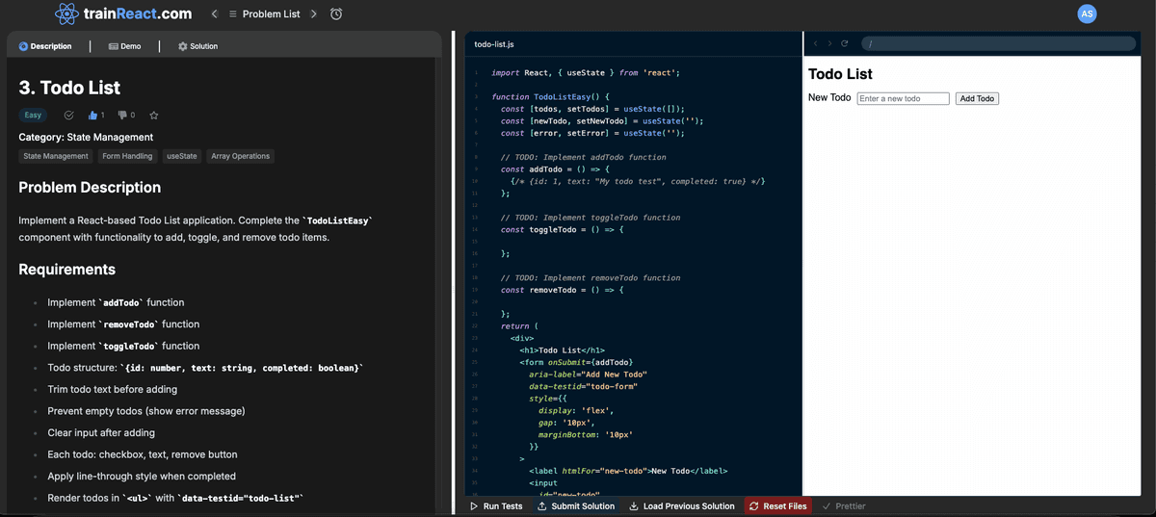Run Tests from the bottom toolbar

(x=496, y=506)
